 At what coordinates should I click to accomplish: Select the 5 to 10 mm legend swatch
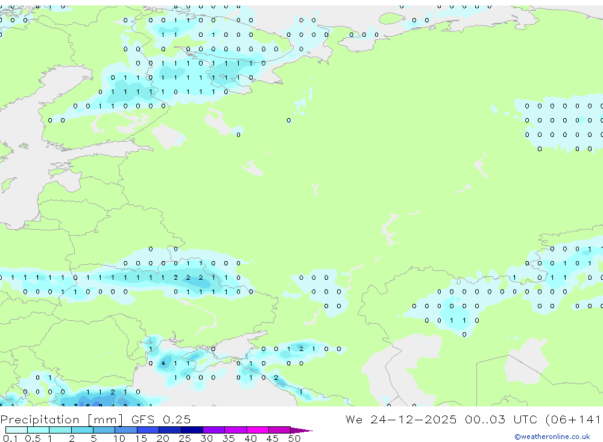(104, 430)
